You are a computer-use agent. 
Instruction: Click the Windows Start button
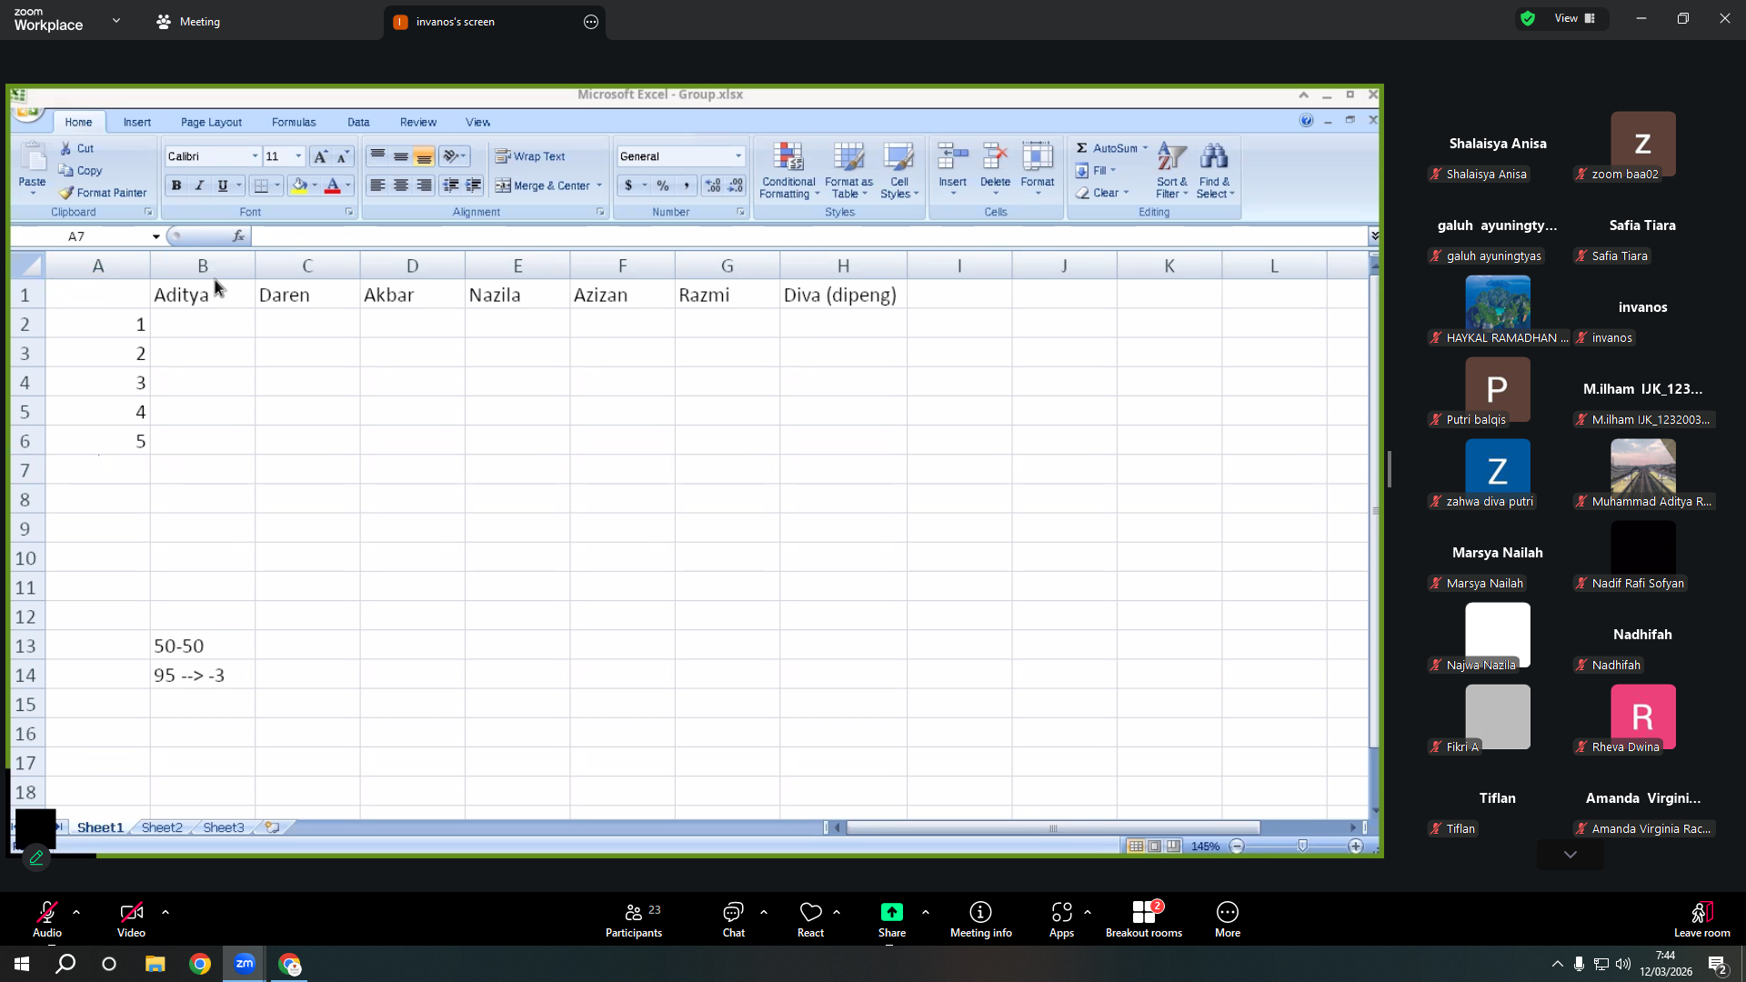point(22,964)
